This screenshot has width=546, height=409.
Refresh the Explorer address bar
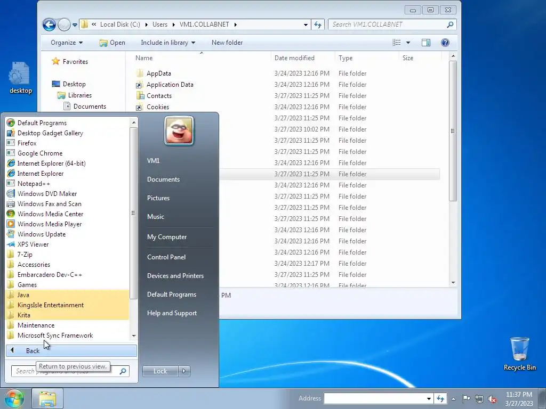click(318, 24)
